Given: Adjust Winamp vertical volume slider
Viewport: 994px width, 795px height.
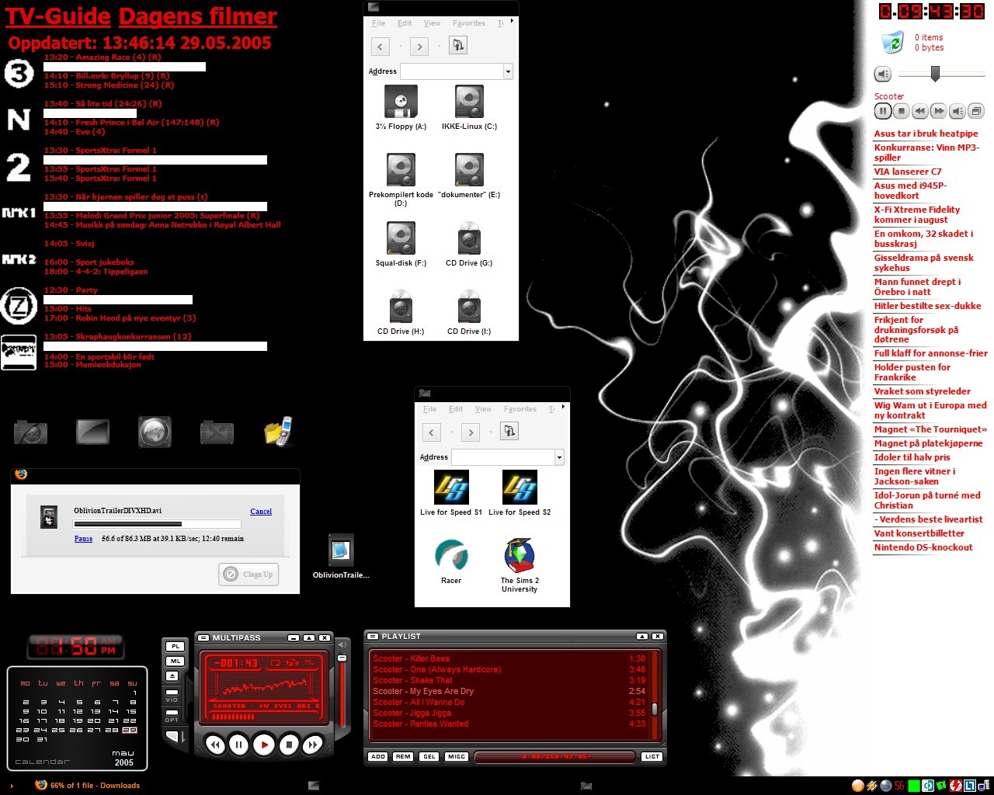Looking at the screenshot, I should click(x=342, y=658).
